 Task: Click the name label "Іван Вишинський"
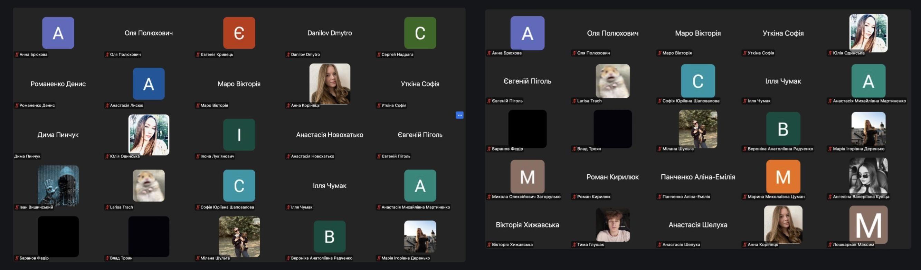coord(36,207)
